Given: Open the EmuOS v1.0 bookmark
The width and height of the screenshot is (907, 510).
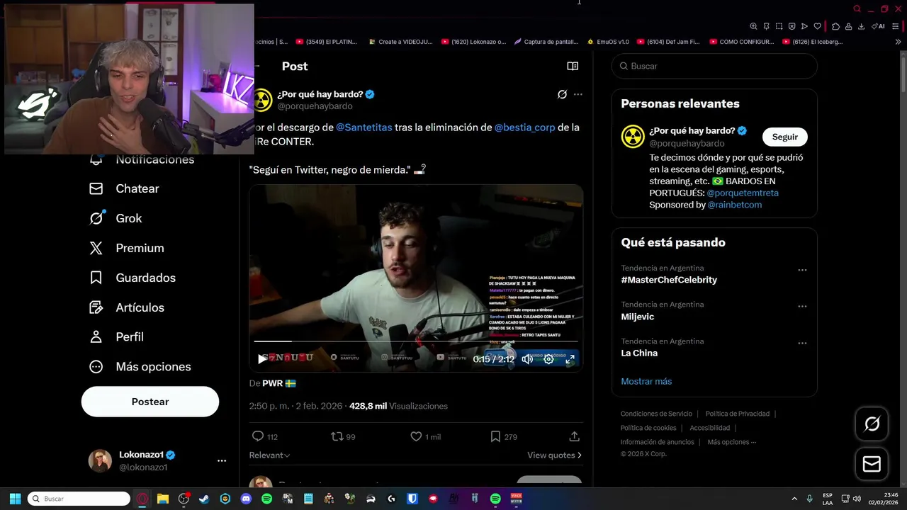Looking at the screenshot, I should point(608,42).
